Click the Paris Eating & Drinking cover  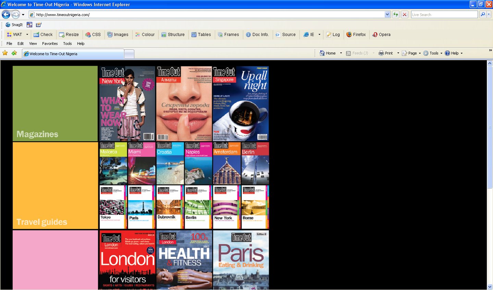coord(241,260)
